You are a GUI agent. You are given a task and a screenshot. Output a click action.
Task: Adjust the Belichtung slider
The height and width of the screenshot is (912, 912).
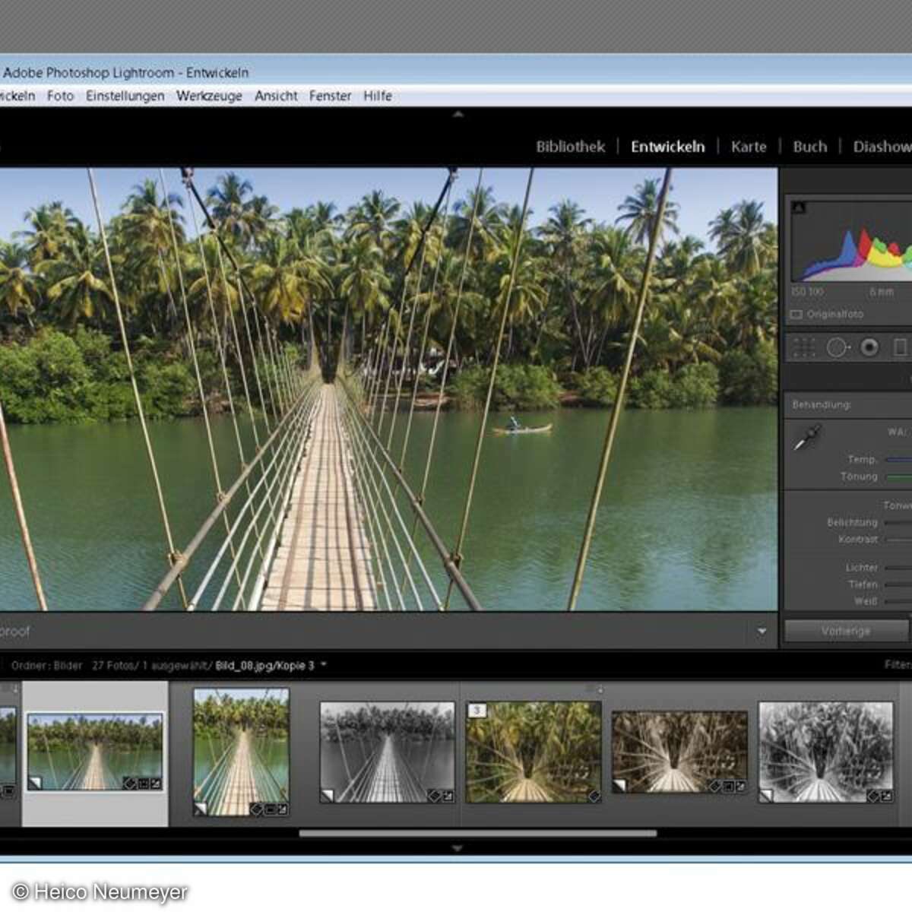point(897,522)
